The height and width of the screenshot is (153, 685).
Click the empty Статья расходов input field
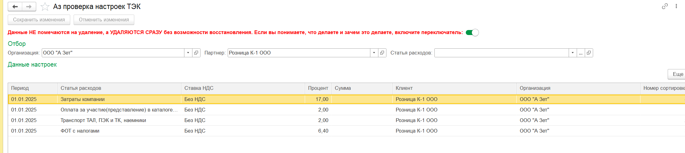point(501,53)
